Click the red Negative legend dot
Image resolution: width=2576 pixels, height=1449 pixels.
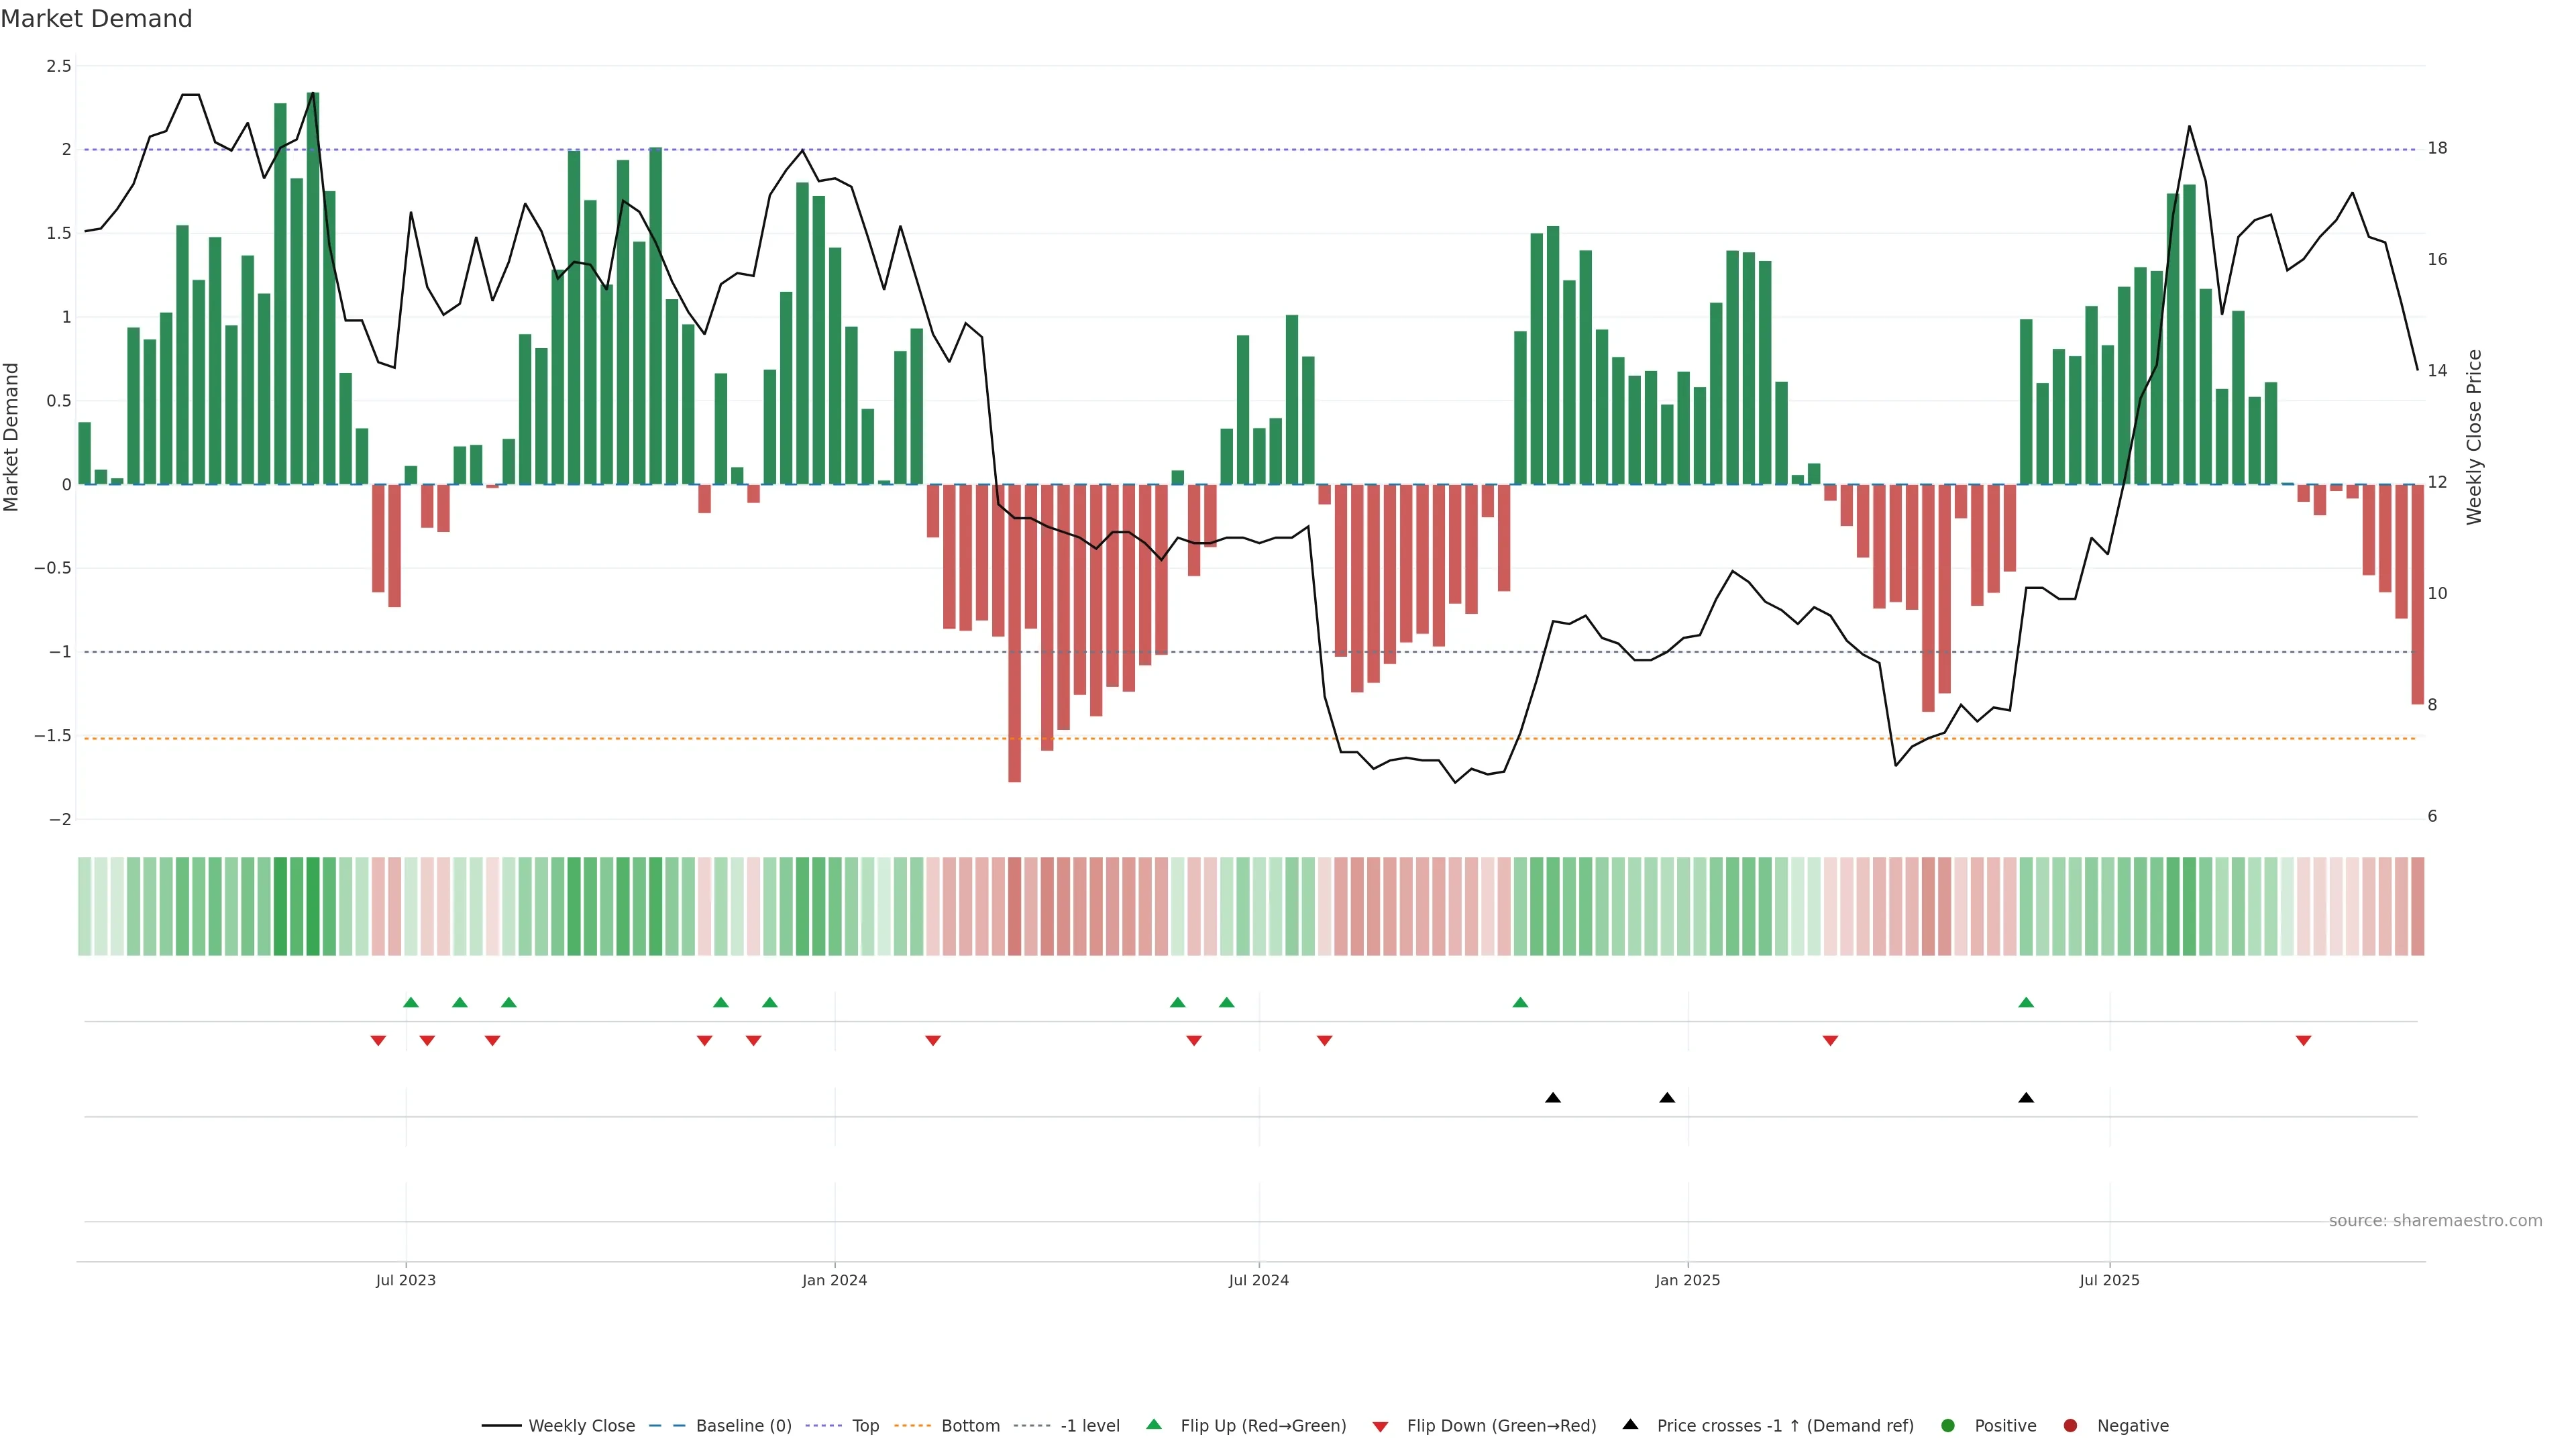point(2070,1425)
